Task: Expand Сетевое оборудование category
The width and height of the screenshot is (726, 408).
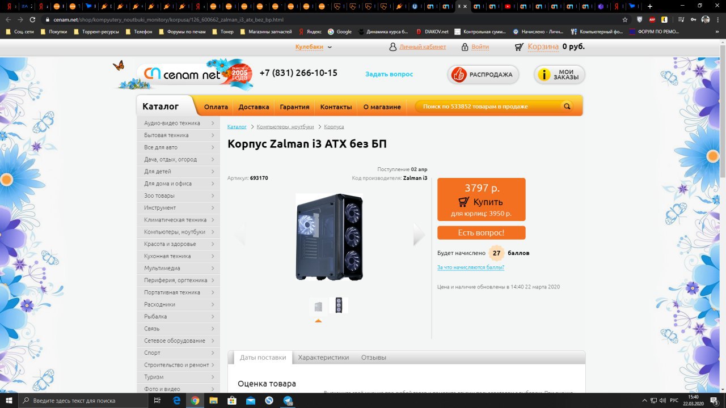Action: [178, 341]
